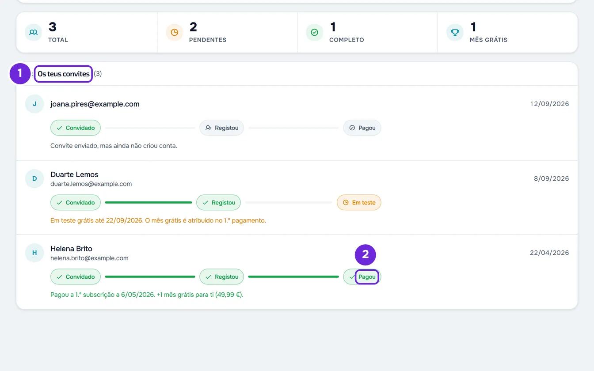Click the D avatar for Duarte Lemos
The height and width of the screenshot is (371, 594).
pyautogui.click(x=34, y=178)
